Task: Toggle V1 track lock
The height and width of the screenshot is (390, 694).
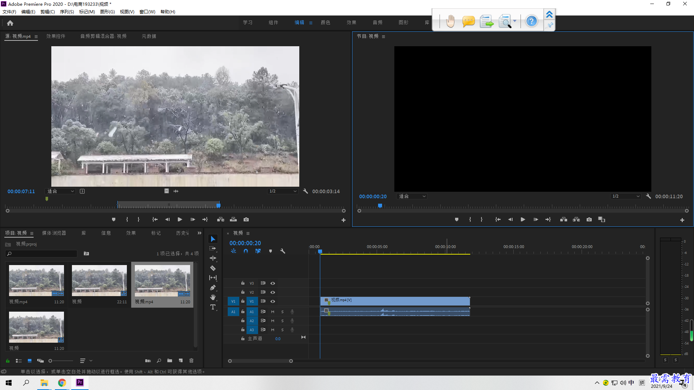Action: click(x=243, y=301)
